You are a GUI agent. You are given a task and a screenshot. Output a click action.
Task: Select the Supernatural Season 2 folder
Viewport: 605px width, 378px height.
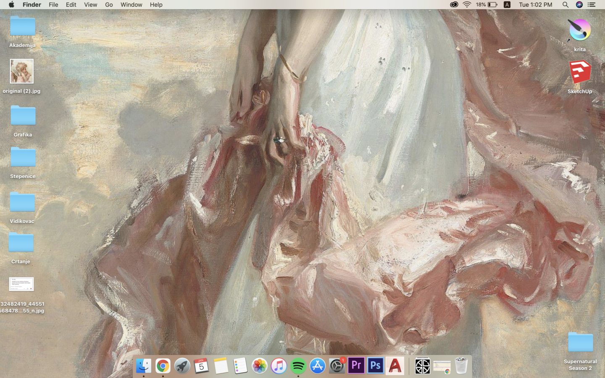tap(580, 342)
